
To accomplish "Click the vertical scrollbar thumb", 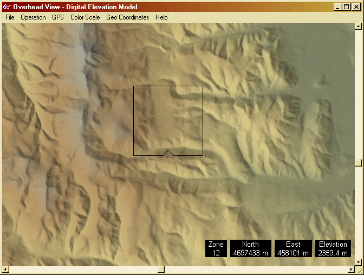I will tap(358, 162).
